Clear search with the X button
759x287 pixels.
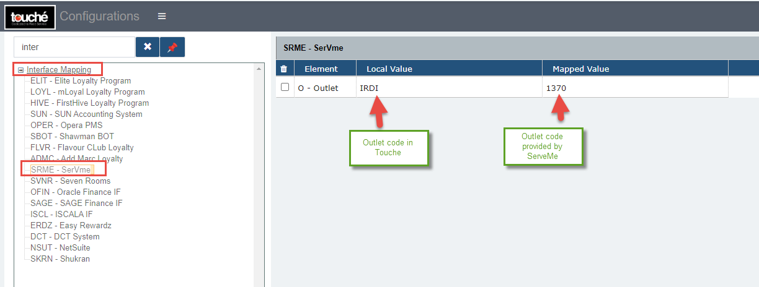click(148, 47)
